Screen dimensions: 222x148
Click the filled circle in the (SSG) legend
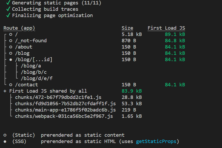pyautogui.click(x=5, y=141)
